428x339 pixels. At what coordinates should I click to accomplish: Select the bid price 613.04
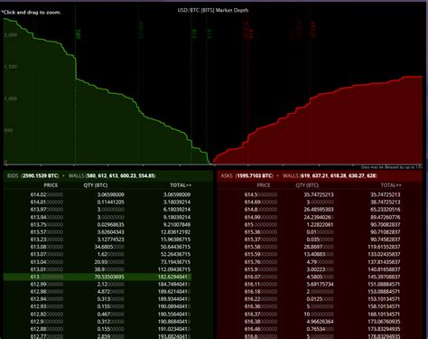point(47,262)
